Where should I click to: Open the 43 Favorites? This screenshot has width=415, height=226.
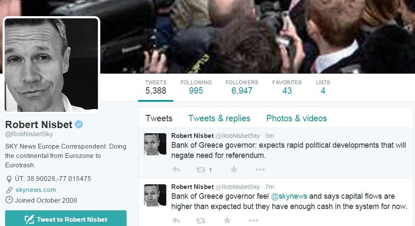click(x=287, y=87)
